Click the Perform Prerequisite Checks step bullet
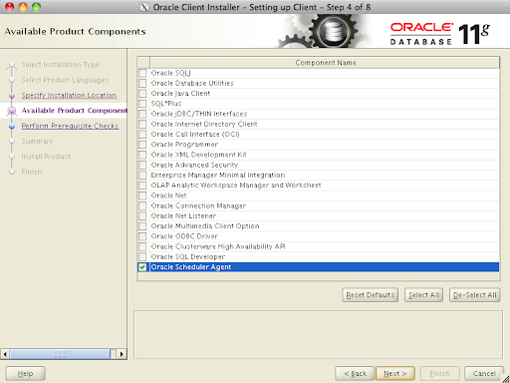The width and height of the screenshot is (510, 383). click(12, 126)
